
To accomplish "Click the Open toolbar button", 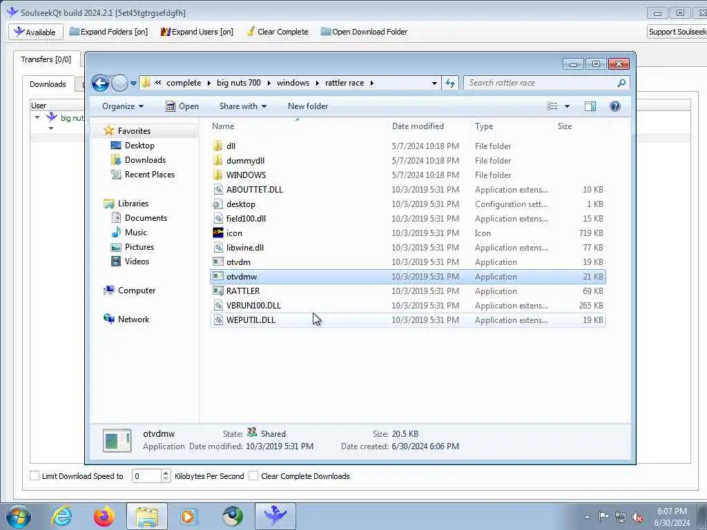I will pyautogui.click(x=182, y=106).
